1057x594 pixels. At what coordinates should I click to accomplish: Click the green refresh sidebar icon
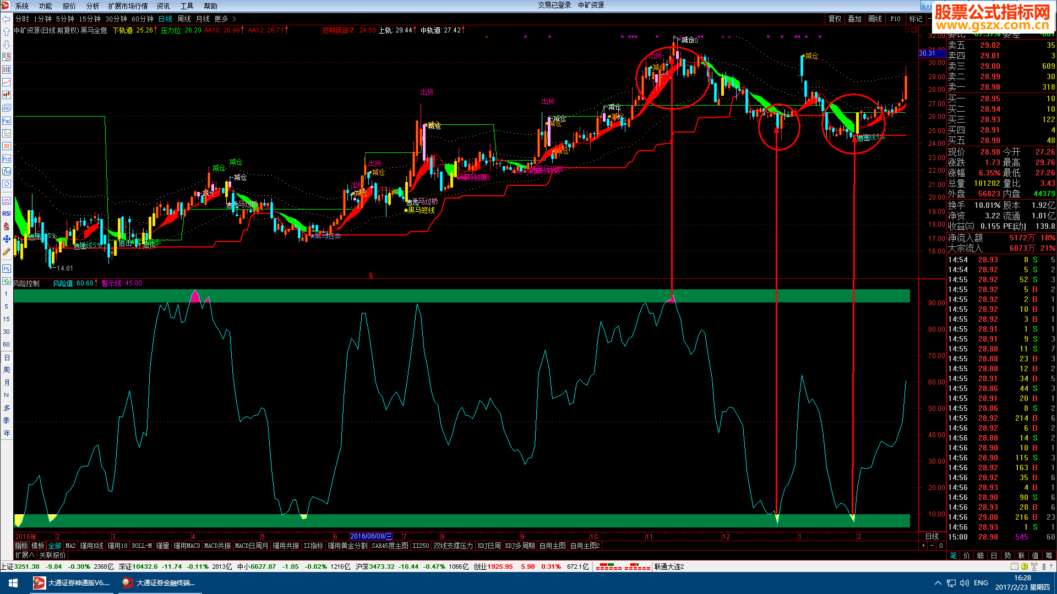[6, 281]
